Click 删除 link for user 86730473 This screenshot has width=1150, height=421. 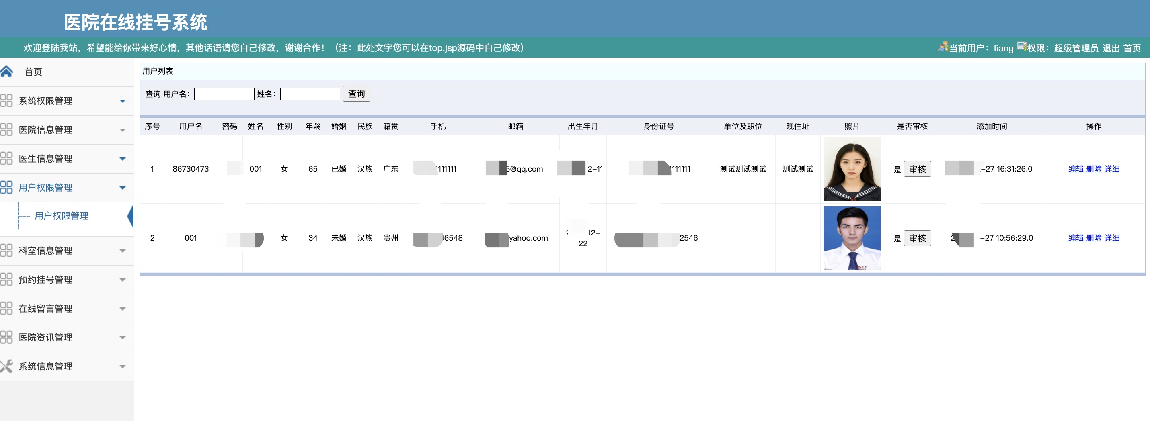tap(1094, 169)
